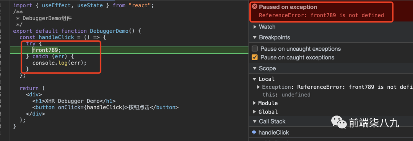The width and height of the screenshot is (413, 141).
Task: Click the blue arrow icon beside handleClick
Action: [254, 132]
